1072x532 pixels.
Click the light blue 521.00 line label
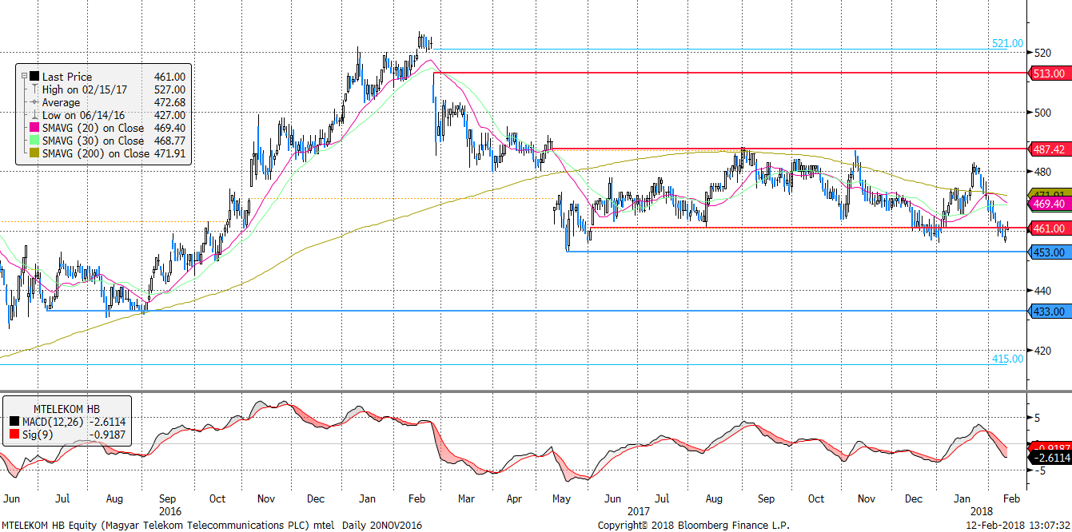[1007, 44]
